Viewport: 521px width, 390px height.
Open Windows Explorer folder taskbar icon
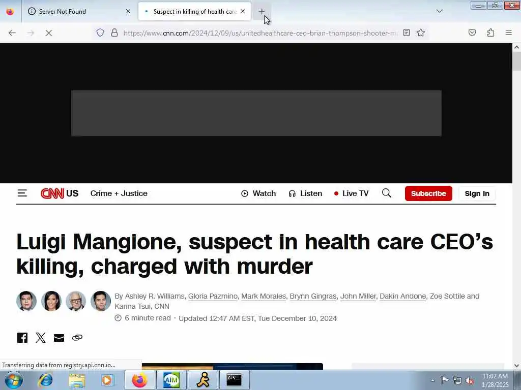tap(77, 380)
